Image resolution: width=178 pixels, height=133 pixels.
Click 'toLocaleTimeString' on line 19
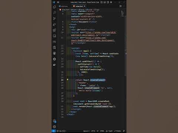click(x=90, y=69)
